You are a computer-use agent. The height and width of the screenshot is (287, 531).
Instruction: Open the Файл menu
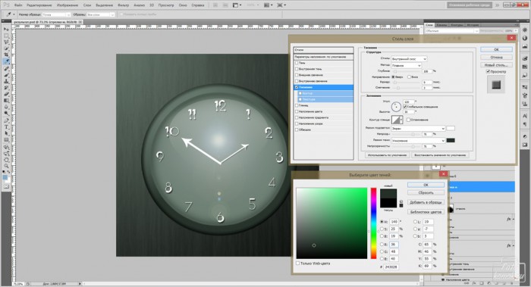point(18,5)
